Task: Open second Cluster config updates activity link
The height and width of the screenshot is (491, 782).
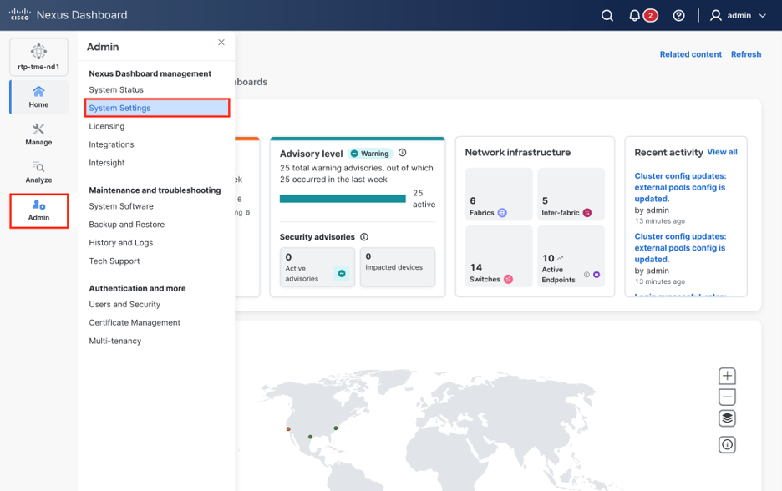Action: pyautogui.click(x=680, y=248)
